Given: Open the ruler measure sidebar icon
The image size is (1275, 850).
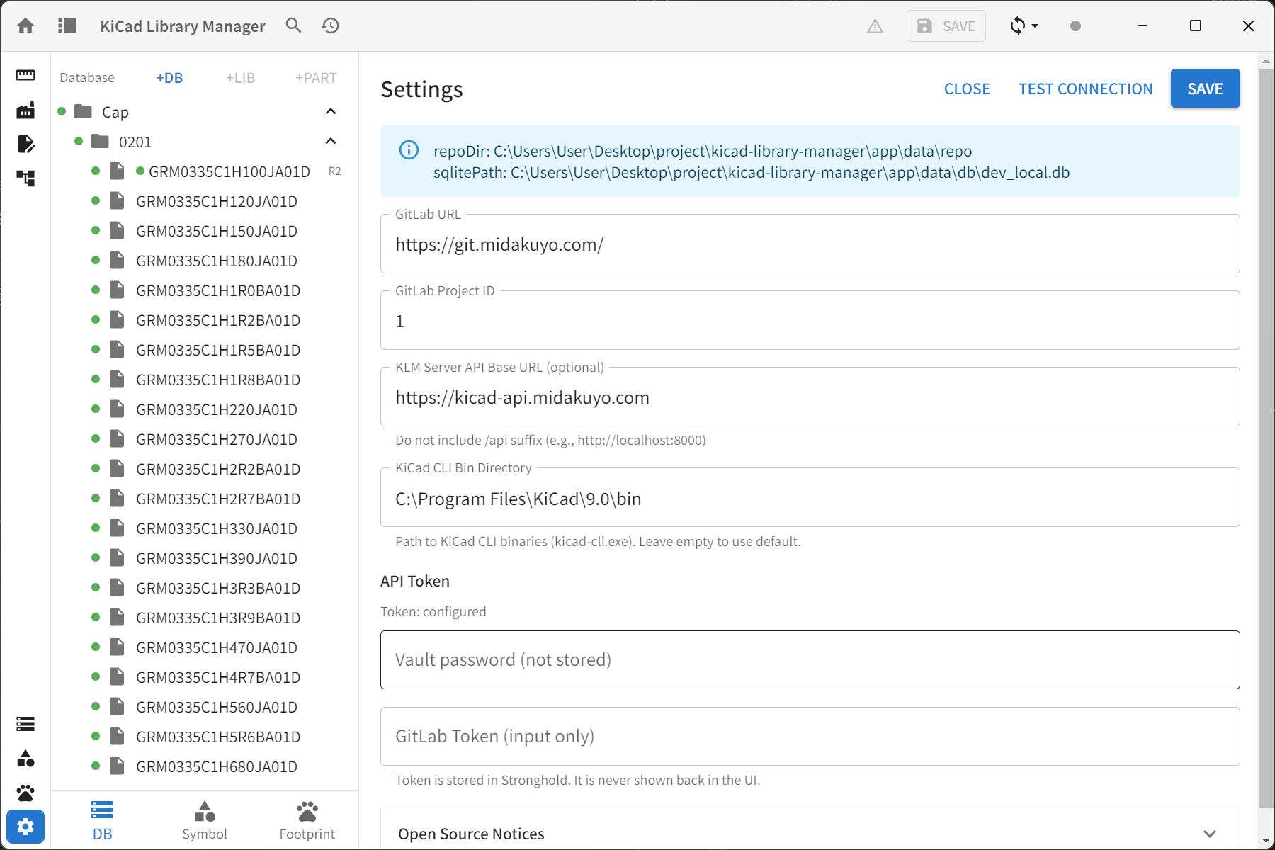Looking at the screenshot, I should click(x=25, y=75).
